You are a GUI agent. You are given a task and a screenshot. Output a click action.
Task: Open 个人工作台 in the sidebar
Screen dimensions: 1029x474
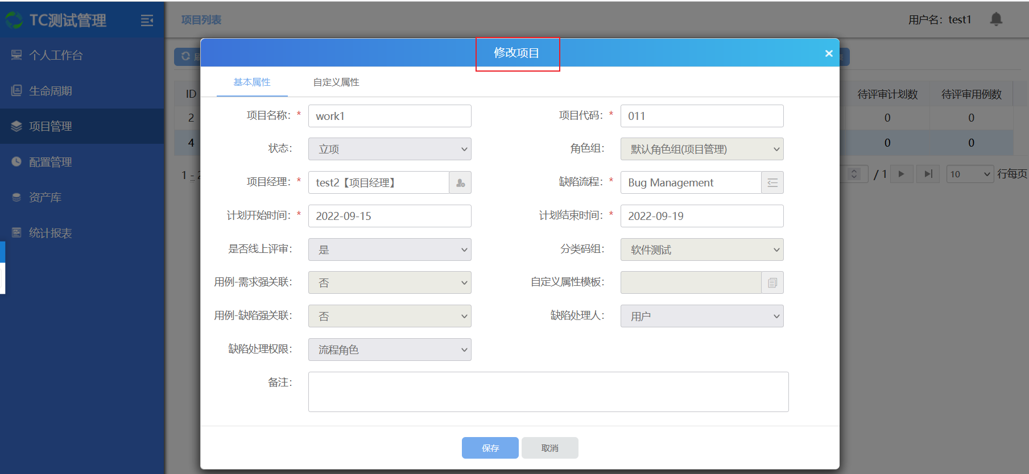pyautogui.click(x=56, y=55)
